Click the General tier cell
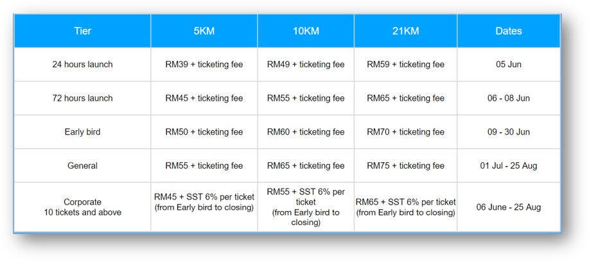This screenshot has height=261, width=589. [x=82, y=165]
